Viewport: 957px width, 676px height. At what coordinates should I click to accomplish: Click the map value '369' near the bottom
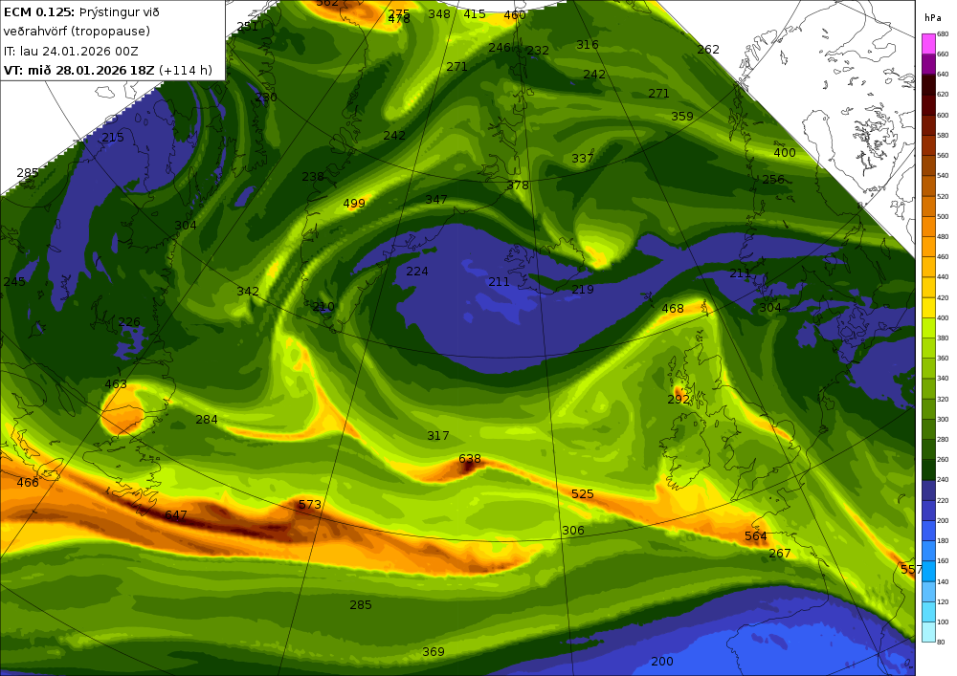point(434,651)
